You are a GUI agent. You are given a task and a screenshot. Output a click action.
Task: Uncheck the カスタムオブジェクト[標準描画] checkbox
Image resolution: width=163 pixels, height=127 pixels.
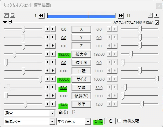tap(157, 23)
